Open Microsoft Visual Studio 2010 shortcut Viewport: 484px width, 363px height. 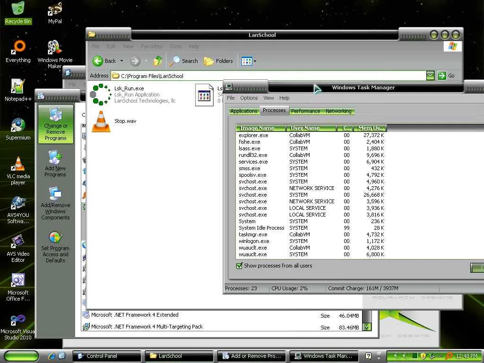tap(18, 327)
